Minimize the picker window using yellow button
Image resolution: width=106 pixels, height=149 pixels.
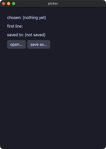(9, 4)
